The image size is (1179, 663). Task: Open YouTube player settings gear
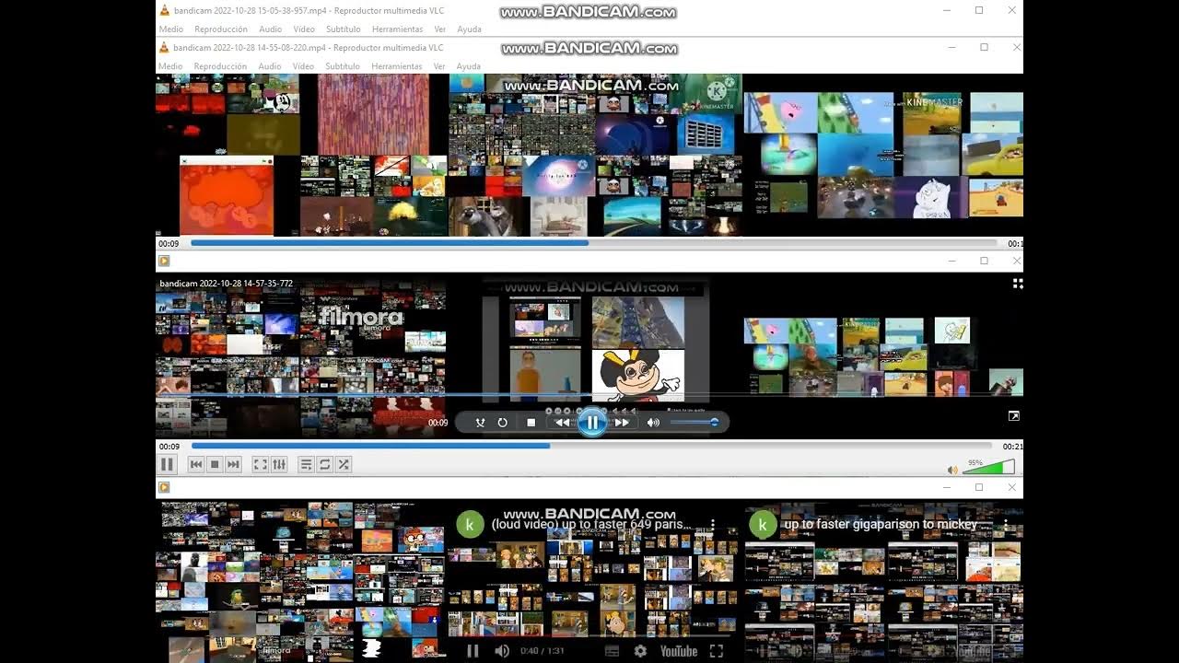tap(640, 651)
